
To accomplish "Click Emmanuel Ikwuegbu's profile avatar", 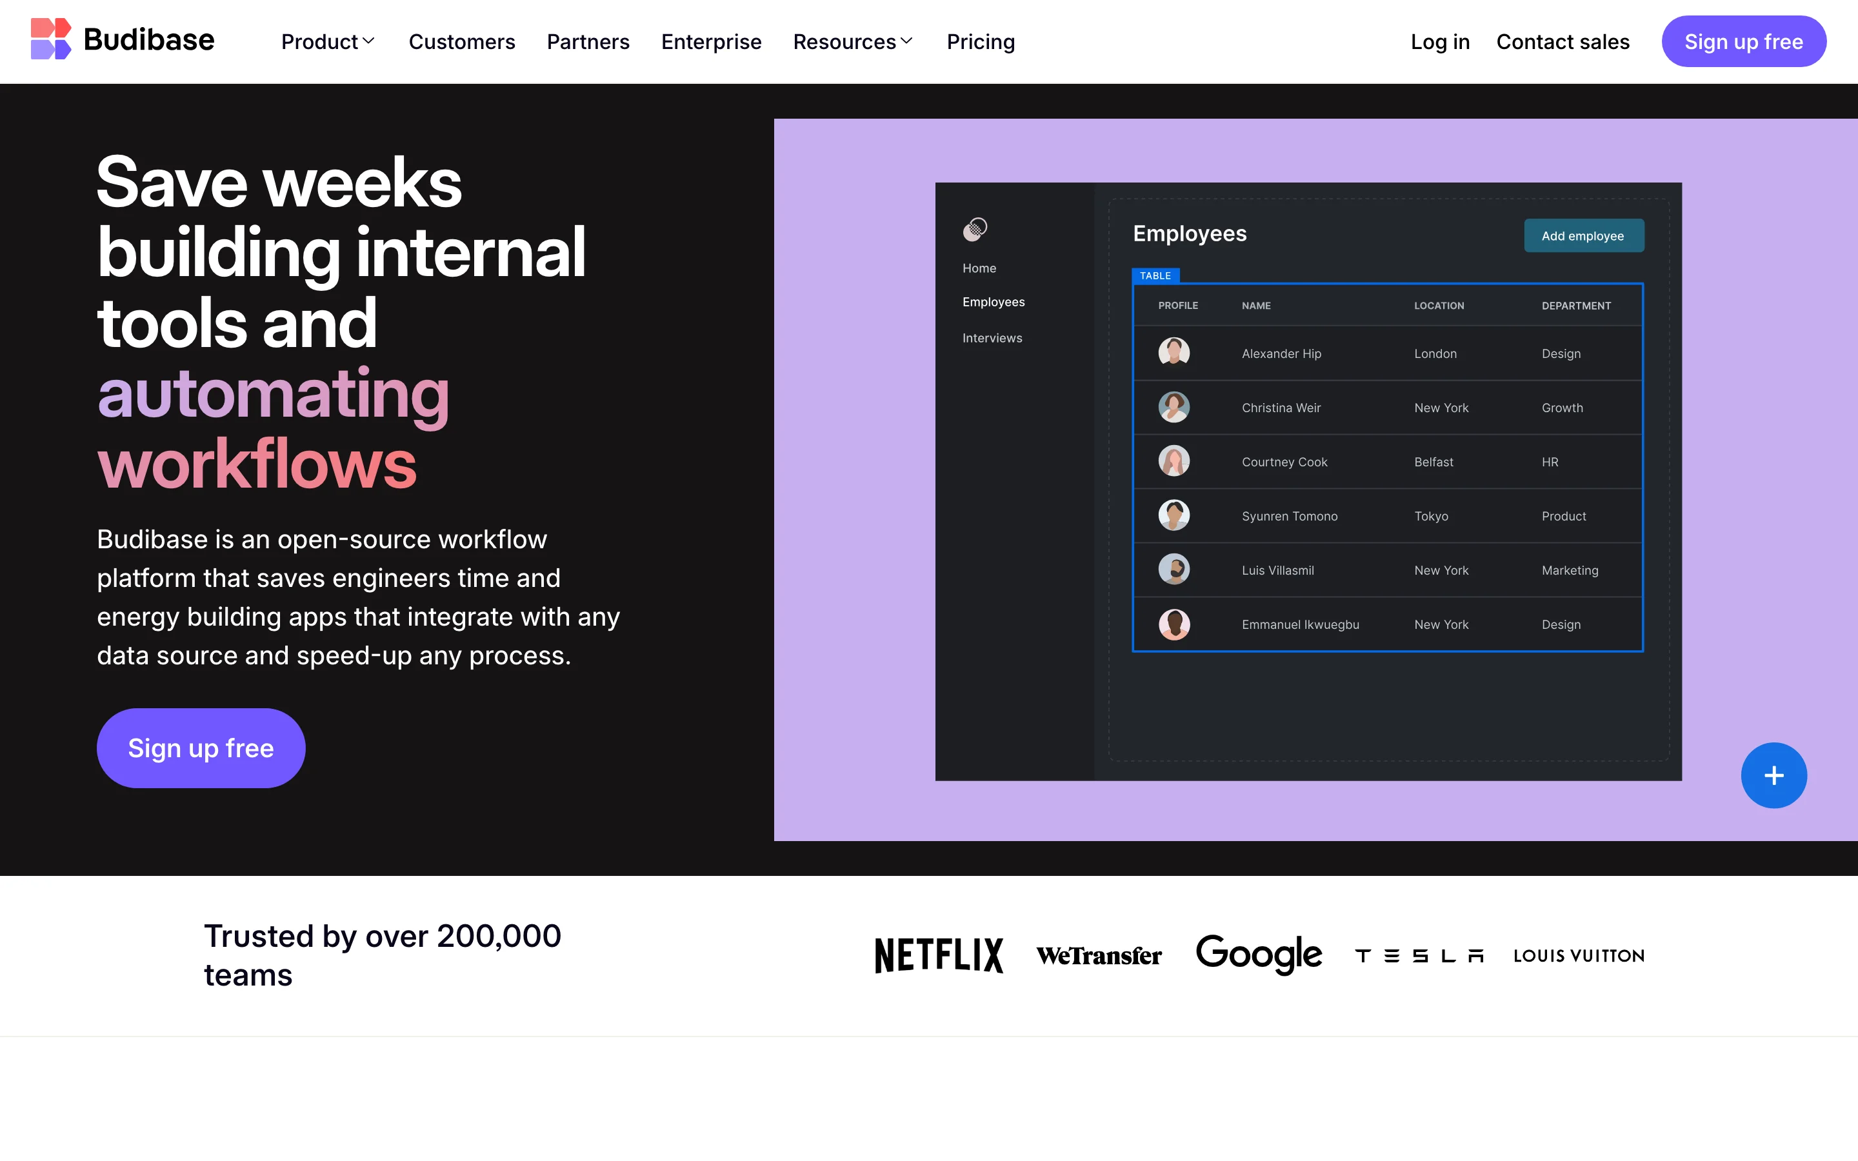I will click(1173, 624).
